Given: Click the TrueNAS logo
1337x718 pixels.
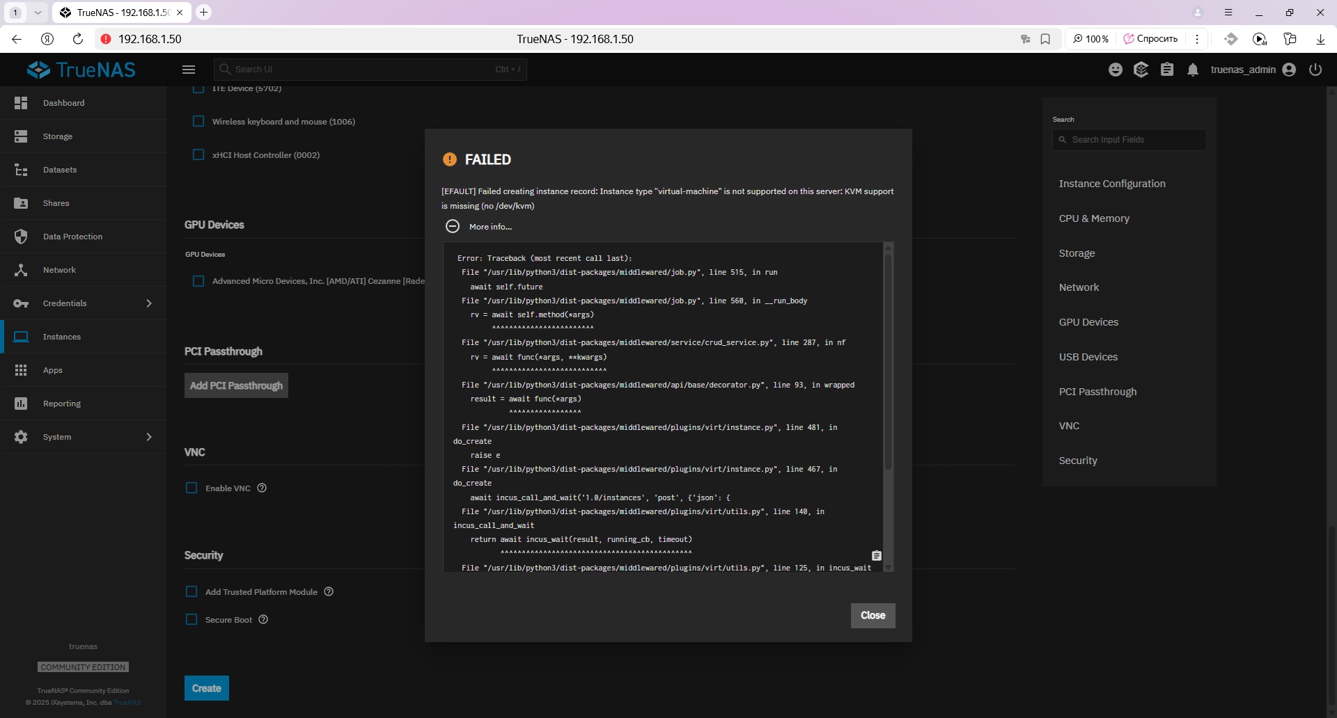Looking at the screenshot, I should click(x=81, y=70).
